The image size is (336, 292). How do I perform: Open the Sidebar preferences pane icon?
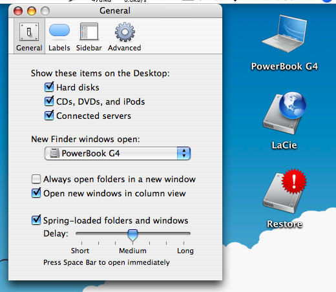point(89,32)
